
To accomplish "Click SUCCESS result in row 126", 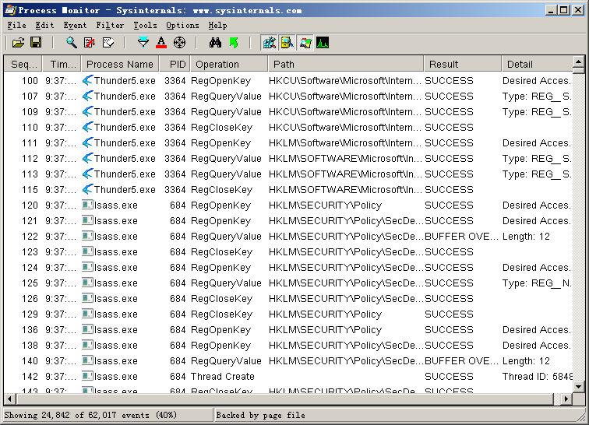I will pyautogui.click(x=449, y=299).
